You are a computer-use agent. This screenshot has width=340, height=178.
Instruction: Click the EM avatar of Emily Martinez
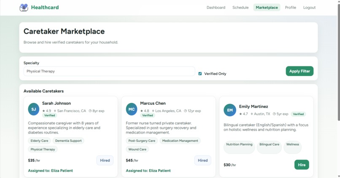pos(230,110)
